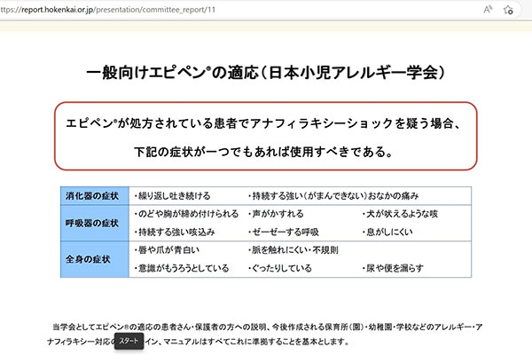Viewport: 532px width, 355px height.
Task: Click the 息がしにくい symptom entry
Action: coord(390,232)
